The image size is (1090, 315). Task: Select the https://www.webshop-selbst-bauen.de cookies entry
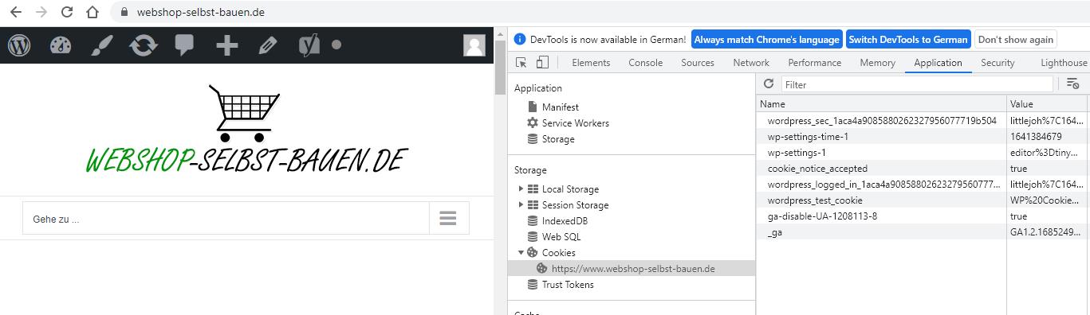[x=632, y=269]
